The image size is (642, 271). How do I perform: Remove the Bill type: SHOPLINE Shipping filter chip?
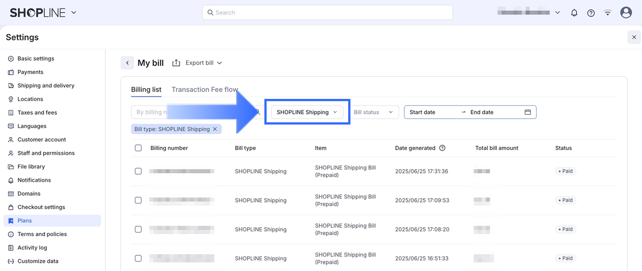(215, 129)
